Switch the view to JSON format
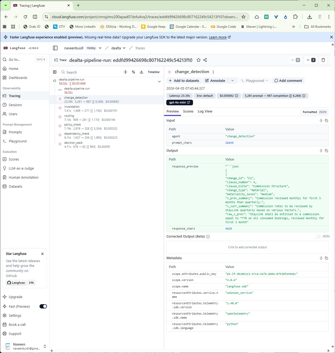 322,112
